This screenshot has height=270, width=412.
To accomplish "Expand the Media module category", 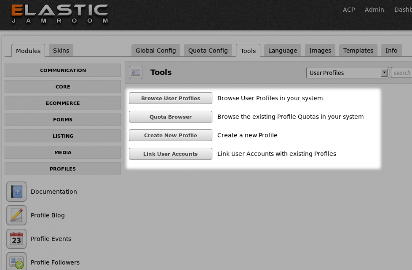I will (63, 152).
